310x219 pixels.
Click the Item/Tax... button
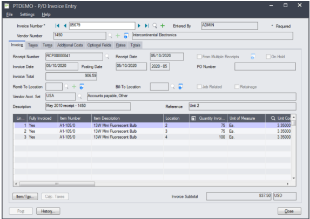25,196
